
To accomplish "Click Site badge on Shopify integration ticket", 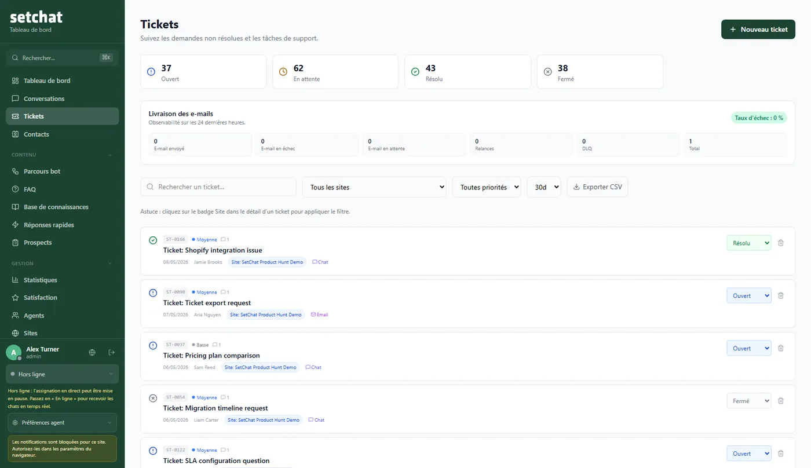I will pos(267,262).
